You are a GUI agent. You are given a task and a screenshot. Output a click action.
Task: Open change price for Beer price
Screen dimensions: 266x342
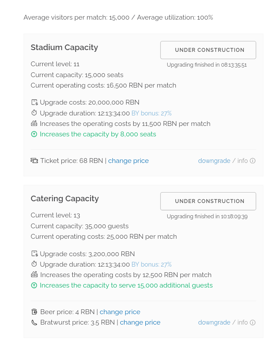click(x=120, y=312)
